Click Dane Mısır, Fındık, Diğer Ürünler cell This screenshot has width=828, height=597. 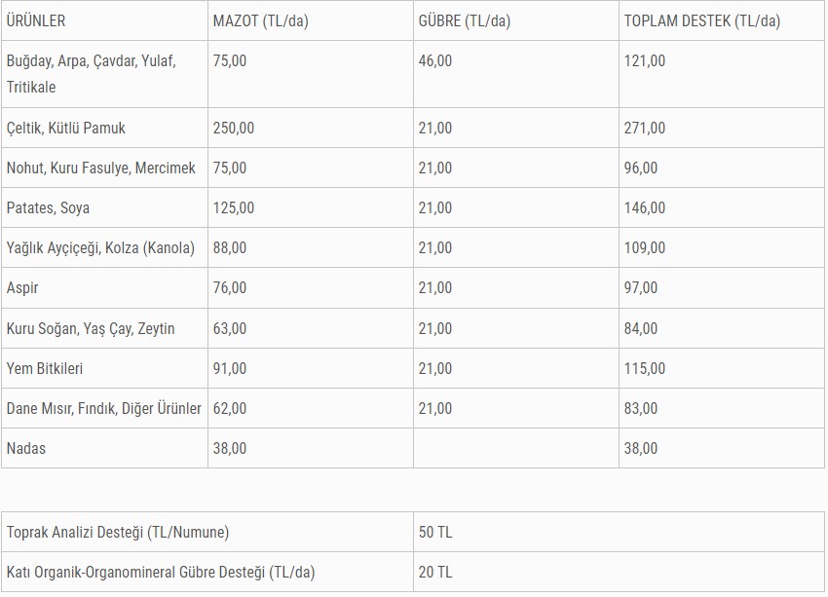coord(103,408)
